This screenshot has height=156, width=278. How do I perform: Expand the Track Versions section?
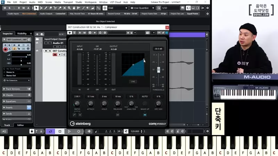[x=17, y=89]
